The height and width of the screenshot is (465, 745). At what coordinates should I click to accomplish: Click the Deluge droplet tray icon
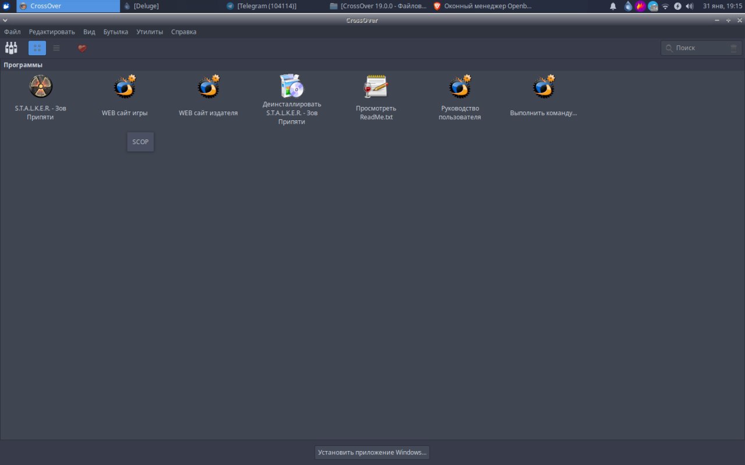click(628, 6)
